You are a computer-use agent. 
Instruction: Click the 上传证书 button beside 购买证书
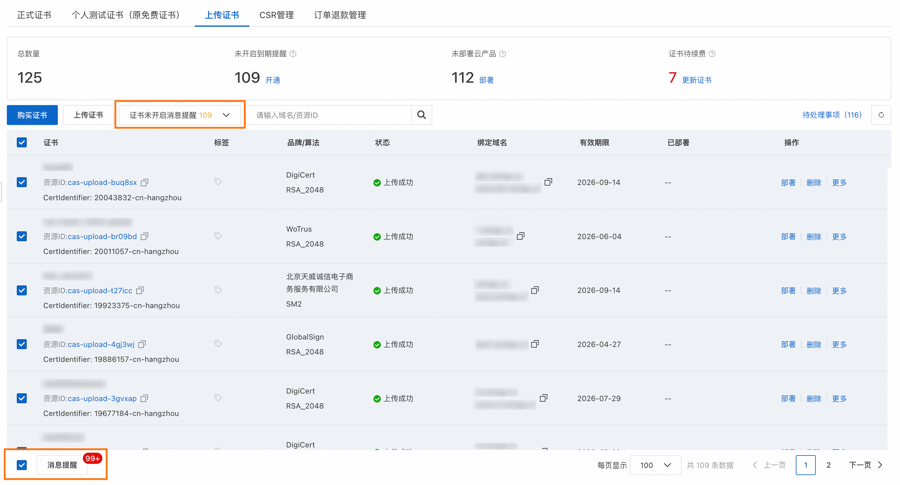tap(88, 115)
